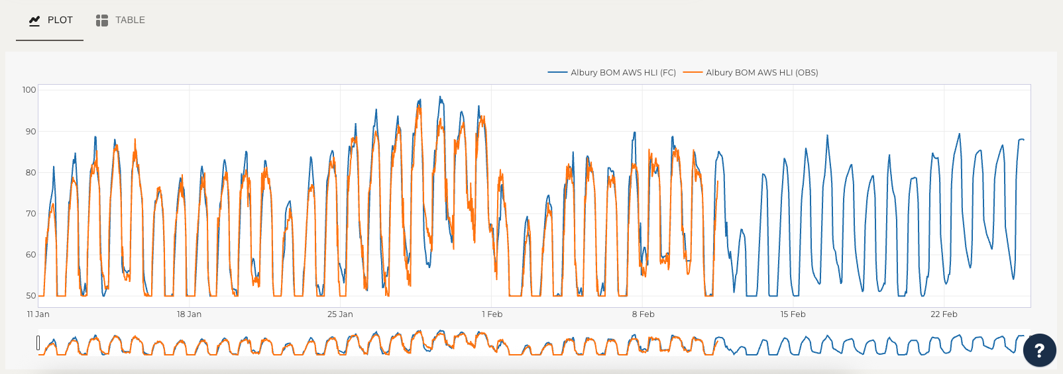Click the orange OBS legend line swatch

693,73
